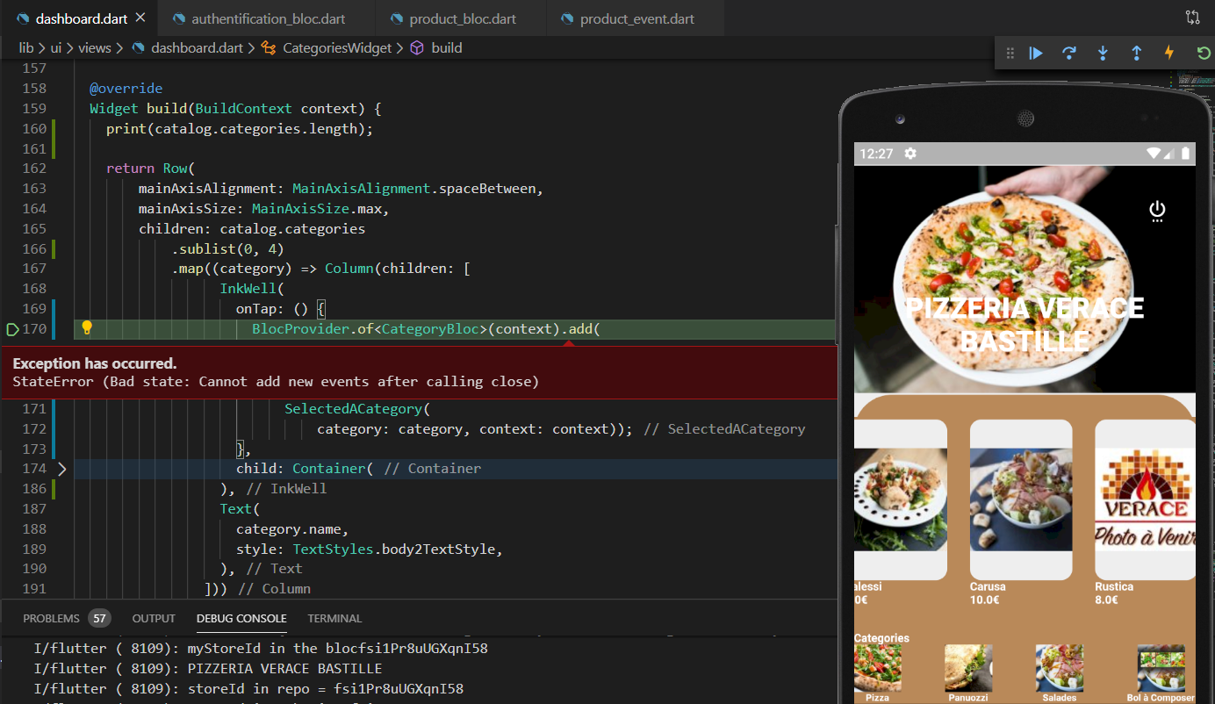
Task: Click the Carusa product name label
Action: point(988,586)
